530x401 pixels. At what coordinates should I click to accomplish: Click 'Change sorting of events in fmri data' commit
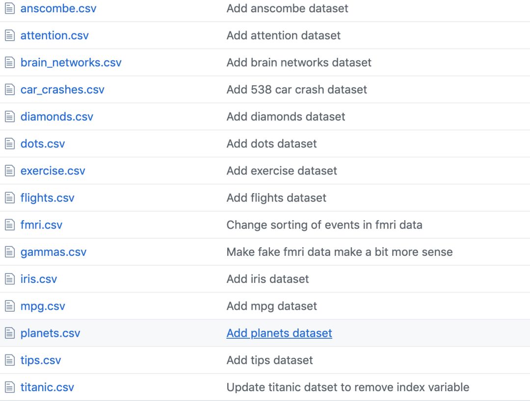pyautogui.click(x=324, y=225)
